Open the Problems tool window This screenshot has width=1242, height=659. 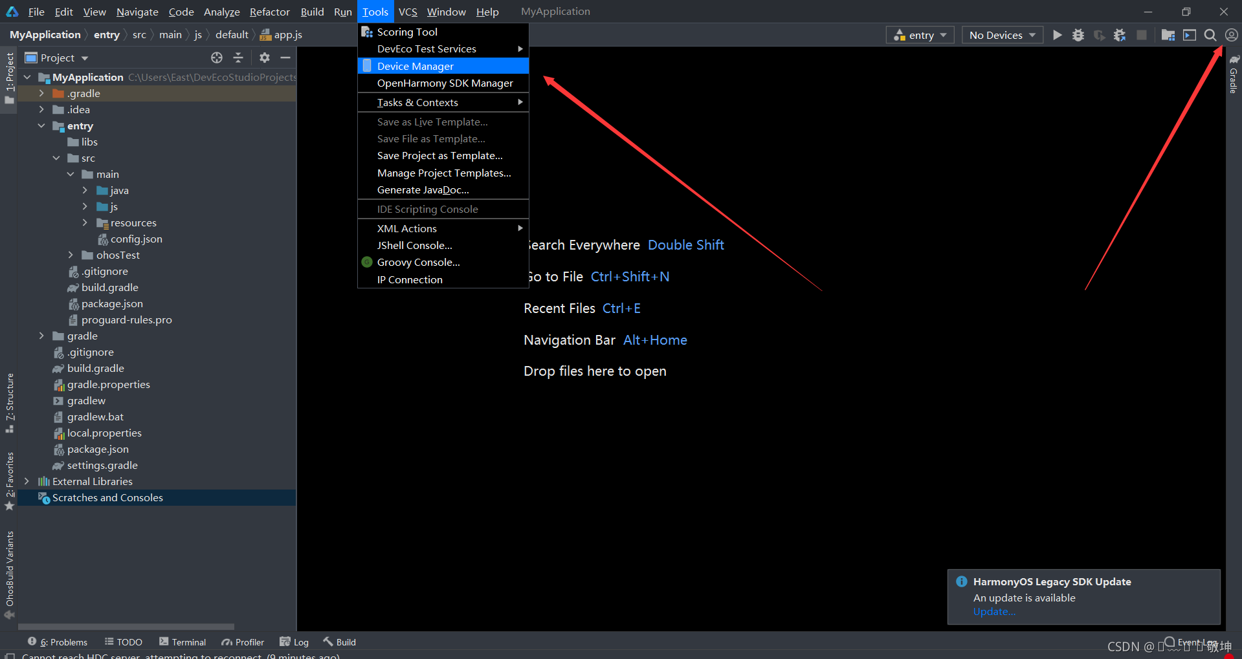pos(57,642)
